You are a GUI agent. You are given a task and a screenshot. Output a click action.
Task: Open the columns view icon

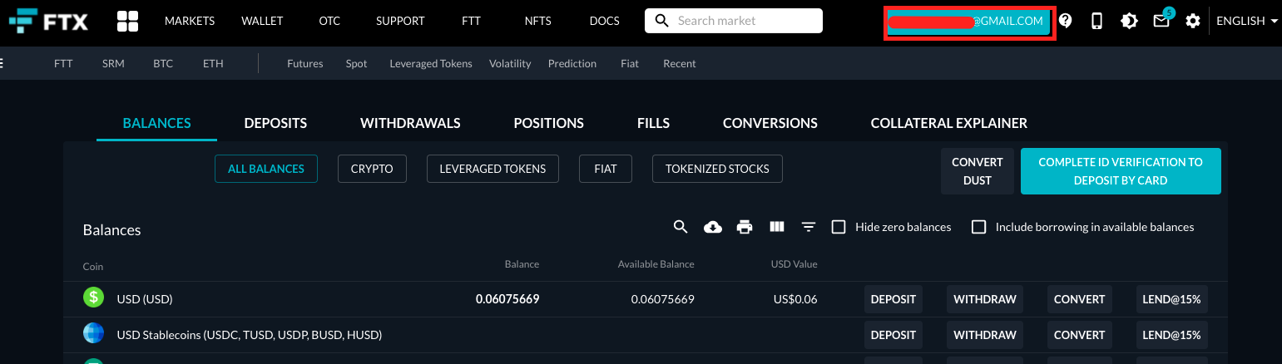pyautogui.click(x=777, y=227)
